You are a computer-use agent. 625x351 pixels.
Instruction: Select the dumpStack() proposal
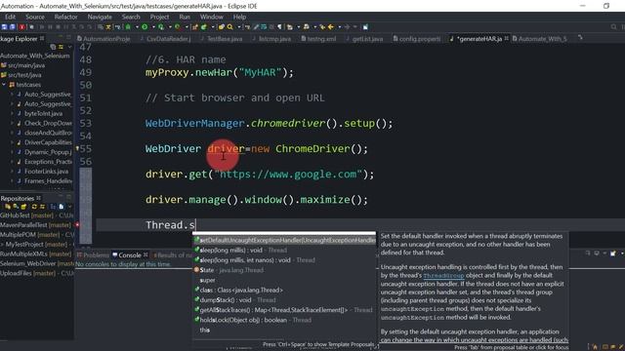[284, 300]
